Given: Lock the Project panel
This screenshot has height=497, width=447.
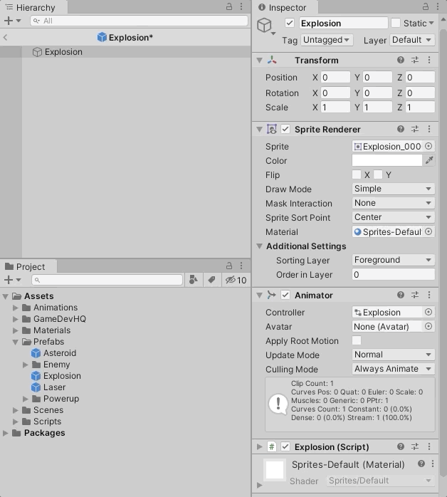Looking at the screenshot, I should click(229, 266).
